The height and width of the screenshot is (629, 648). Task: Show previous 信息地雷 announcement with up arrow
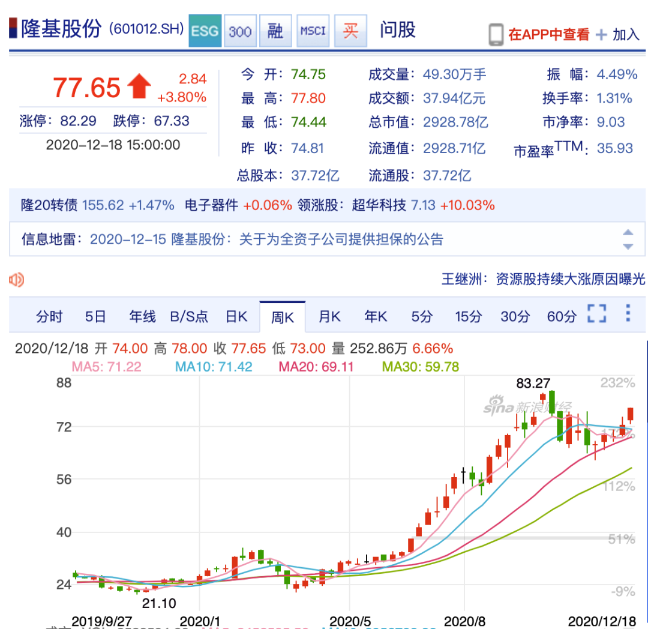click(628, 232)
